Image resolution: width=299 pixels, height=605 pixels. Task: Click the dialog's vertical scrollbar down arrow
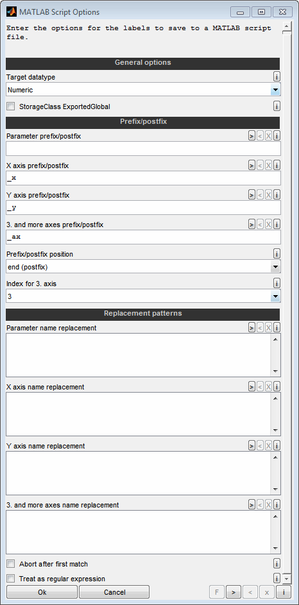pos(286,579)
